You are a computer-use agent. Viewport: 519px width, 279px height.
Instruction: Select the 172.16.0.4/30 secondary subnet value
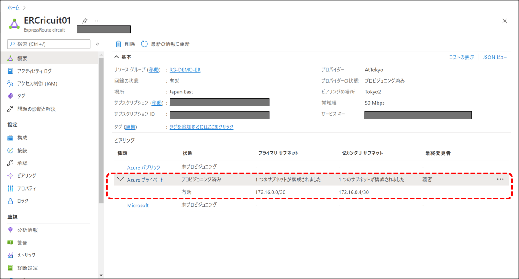pos(354,192)
